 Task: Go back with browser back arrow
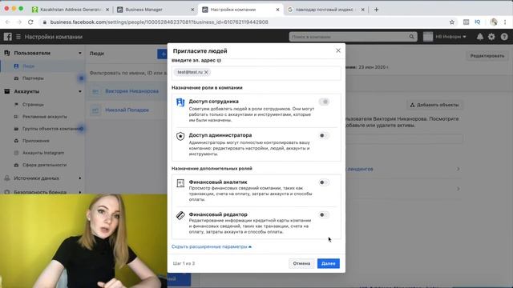[x=7, y=22]
